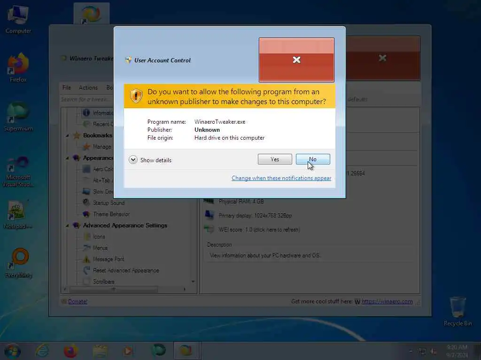Image resolution: width=481 pixels, height=360 pixels.
Task: Click No in the User Account Control dialog
Action: tap(313, 159)
